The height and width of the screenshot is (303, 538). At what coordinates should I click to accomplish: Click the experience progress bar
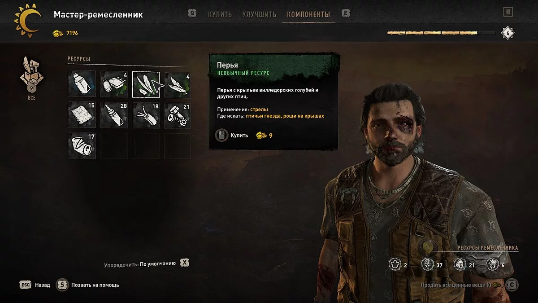(x=441, y=33)
